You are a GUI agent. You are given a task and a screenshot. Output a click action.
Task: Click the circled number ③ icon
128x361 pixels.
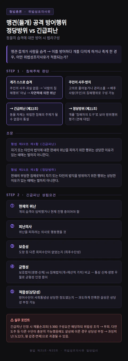coord(12,246)
